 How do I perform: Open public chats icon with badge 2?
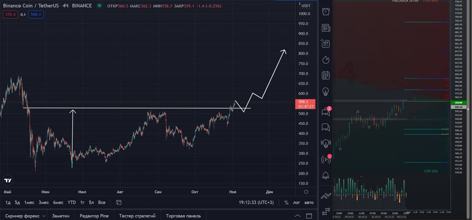pyautogui.click(x=326, y=112)
